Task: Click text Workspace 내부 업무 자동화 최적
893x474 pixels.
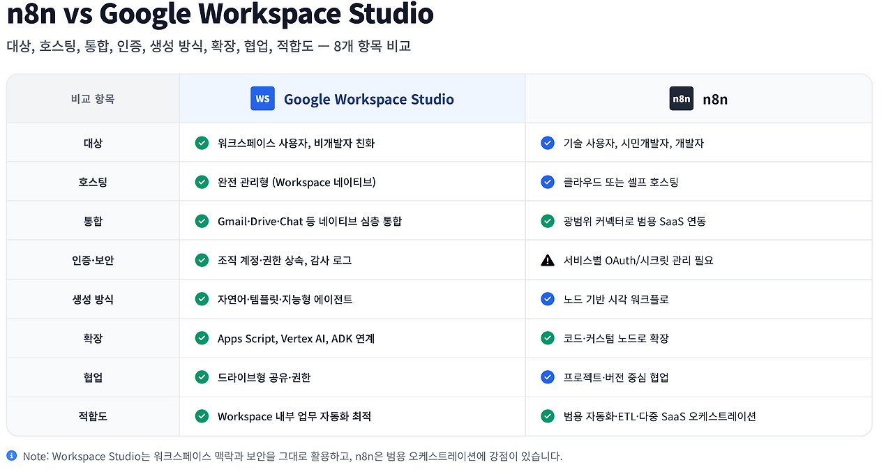Action: (294, 416)
